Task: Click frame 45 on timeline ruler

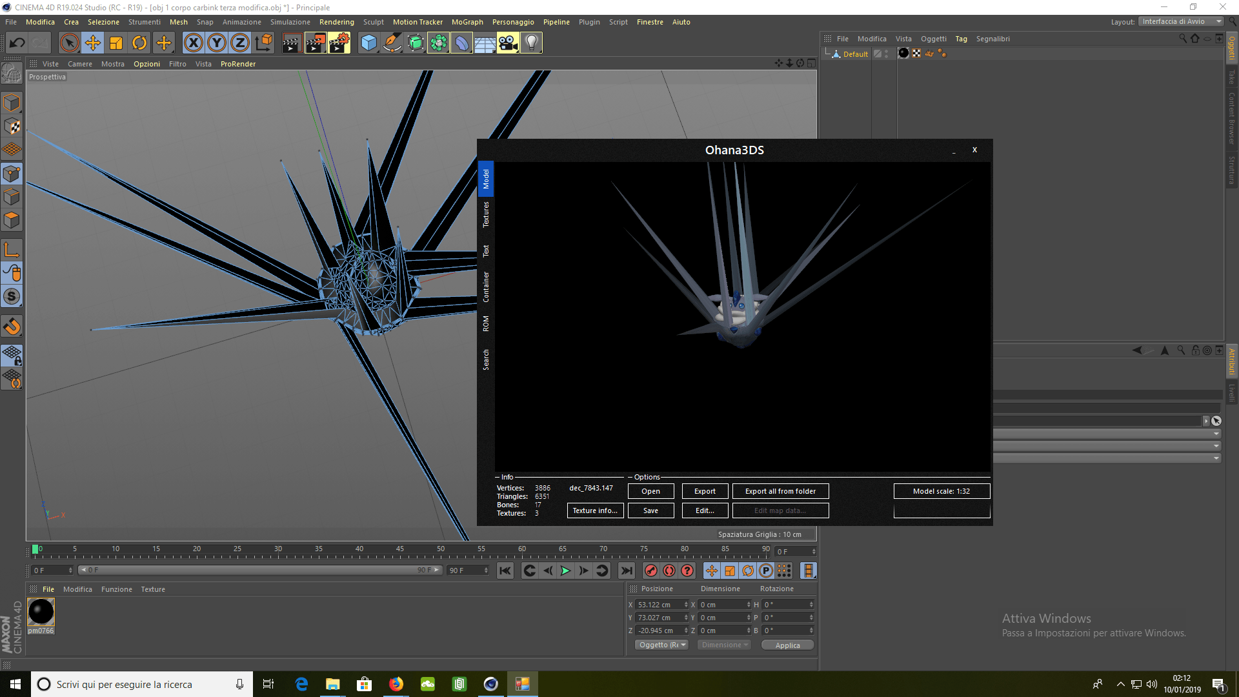Action: click(x=400, y=549)
